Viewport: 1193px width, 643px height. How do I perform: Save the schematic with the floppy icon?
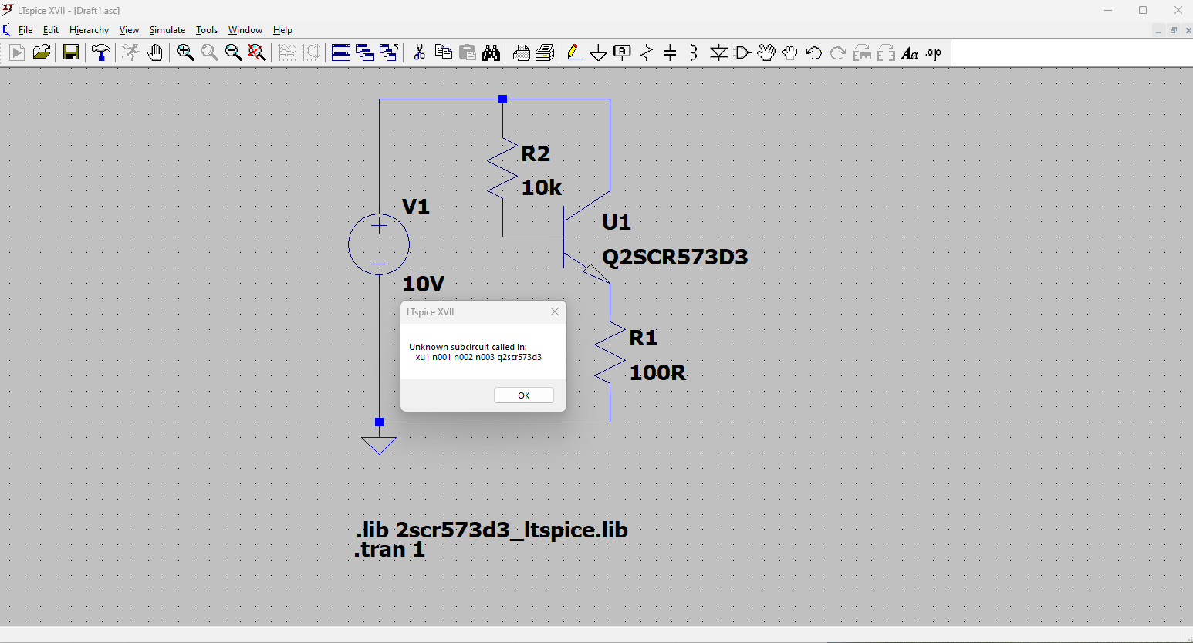point(71,52)
